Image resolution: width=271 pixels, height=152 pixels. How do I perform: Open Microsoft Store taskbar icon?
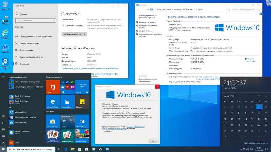click(80, 149)
